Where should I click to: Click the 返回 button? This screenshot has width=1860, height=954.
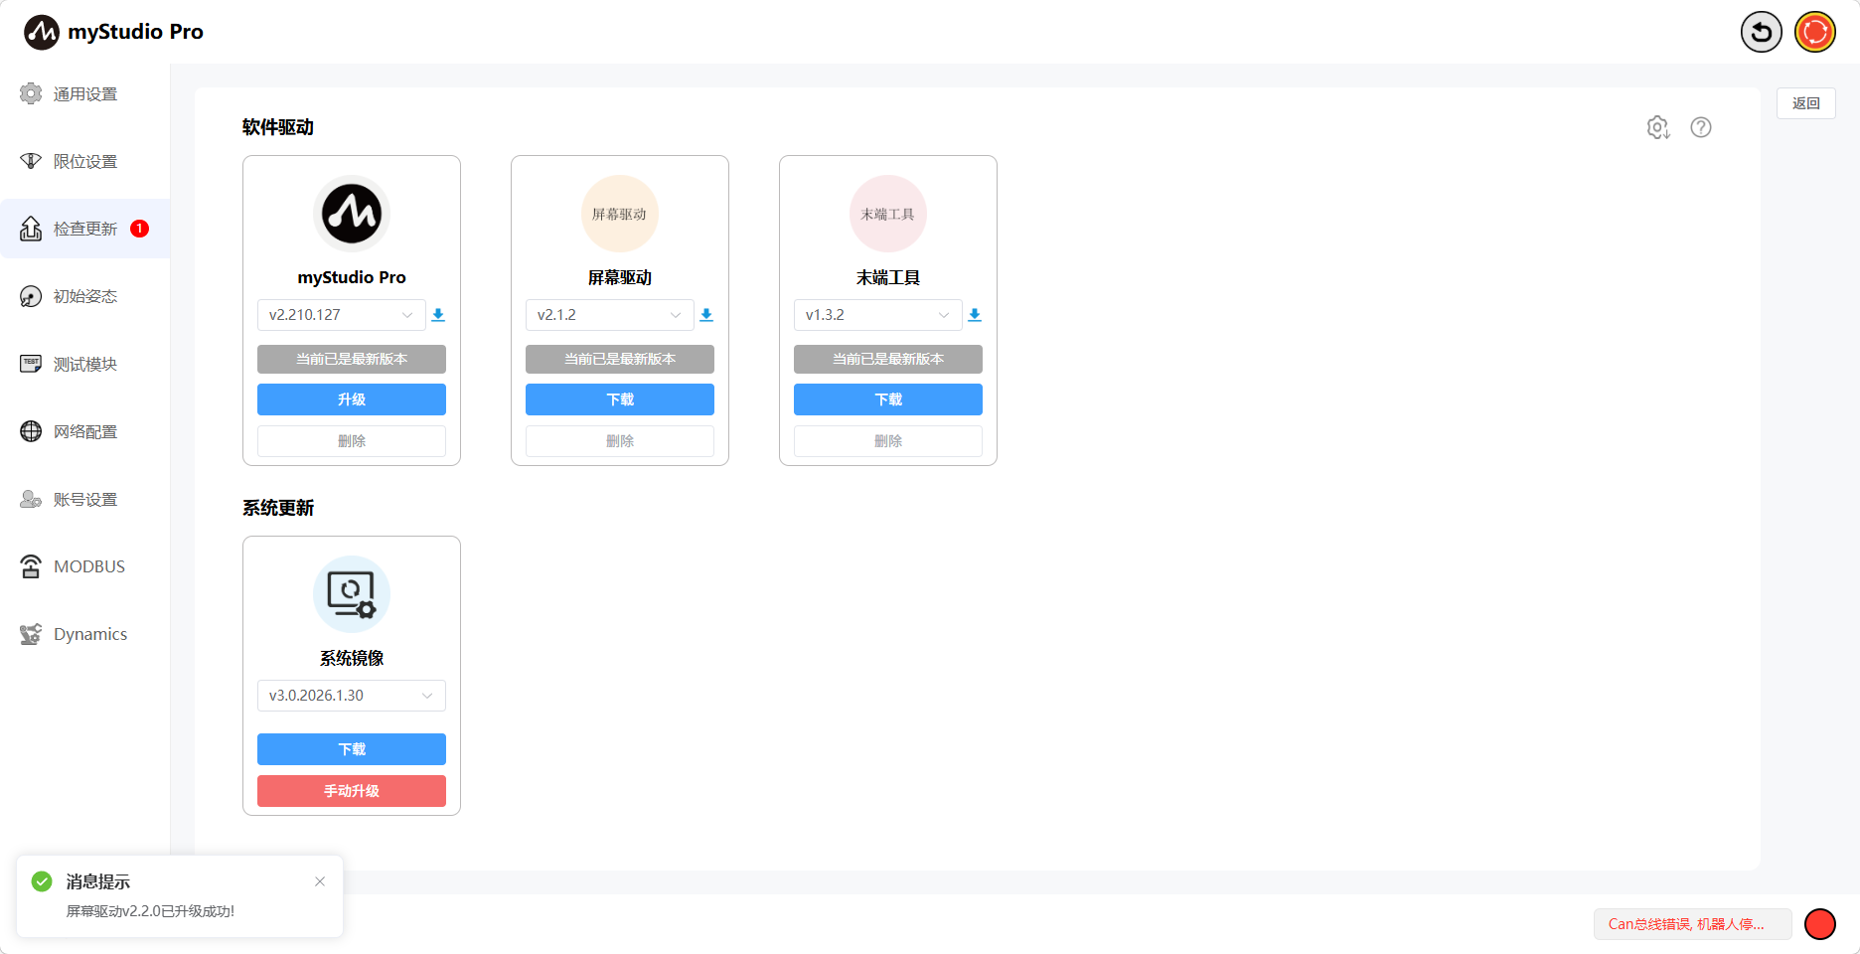pos(1805,103)
